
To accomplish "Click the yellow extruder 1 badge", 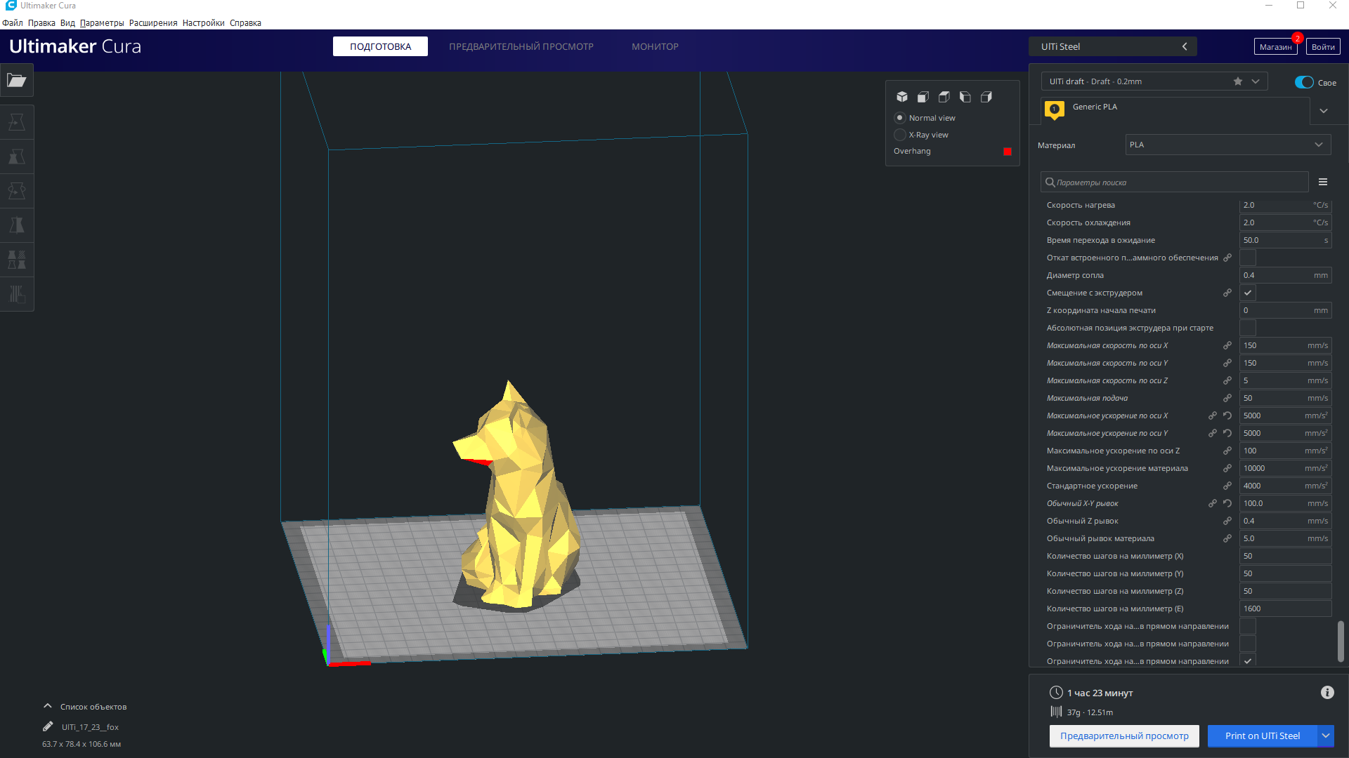I will click(x=1054, y=109).
